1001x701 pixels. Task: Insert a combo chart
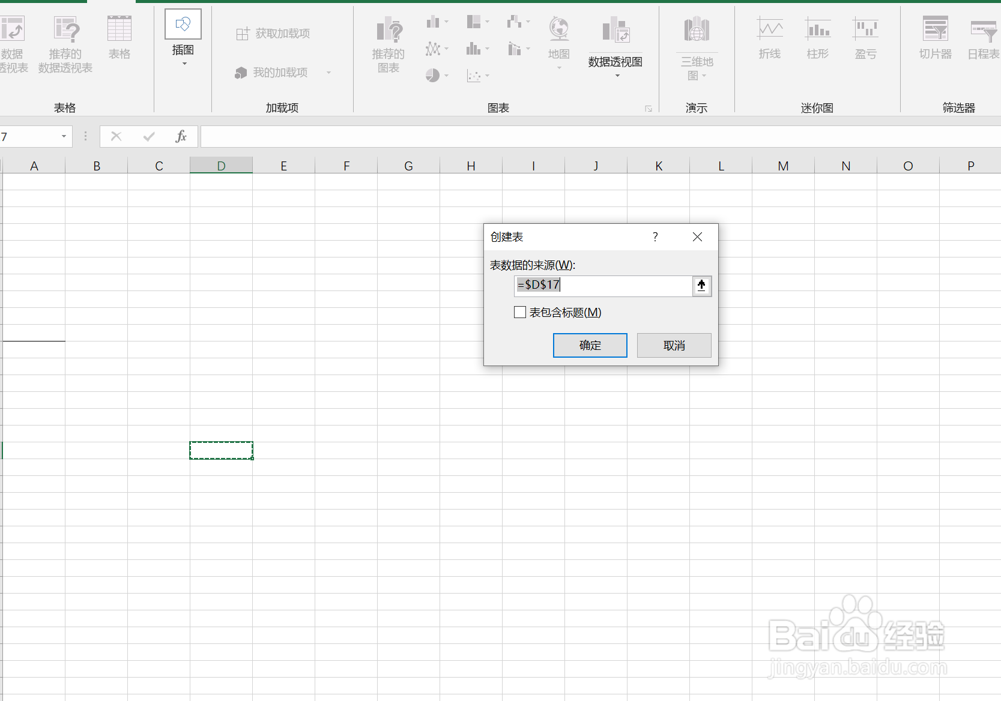click(x=518, y=49)
